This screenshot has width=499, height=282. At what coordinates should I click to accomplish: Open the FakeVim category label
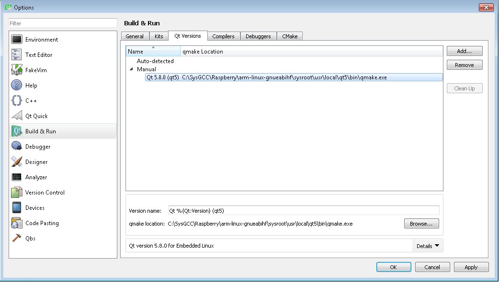point(36,70)
